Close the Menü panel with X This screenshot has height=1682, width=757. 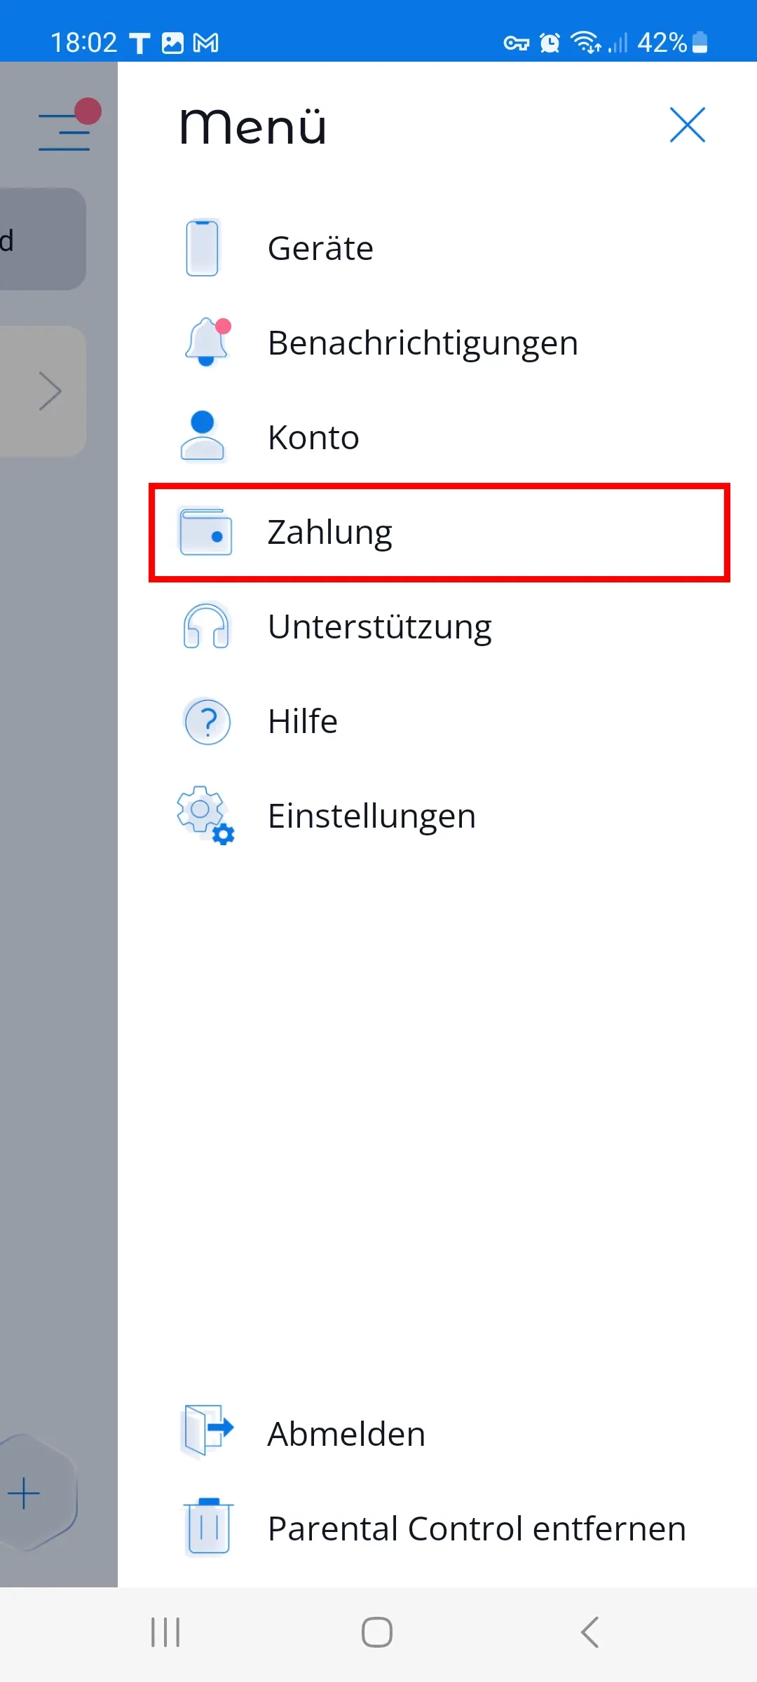pos(687,125)
